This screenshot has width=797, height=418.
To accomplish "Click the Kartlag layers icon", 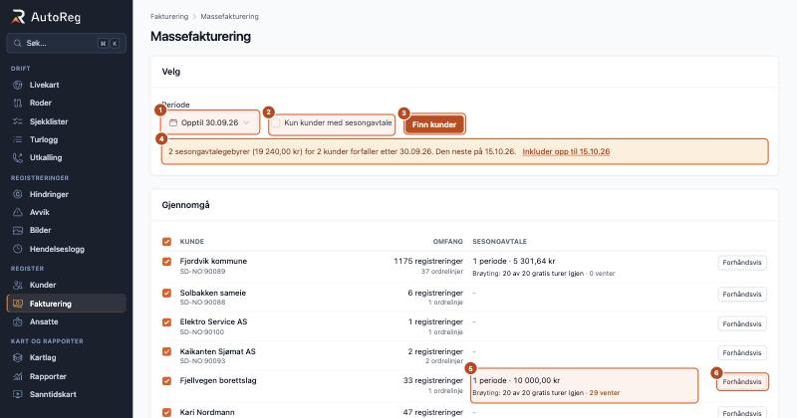I will click(x=18, y=357).
